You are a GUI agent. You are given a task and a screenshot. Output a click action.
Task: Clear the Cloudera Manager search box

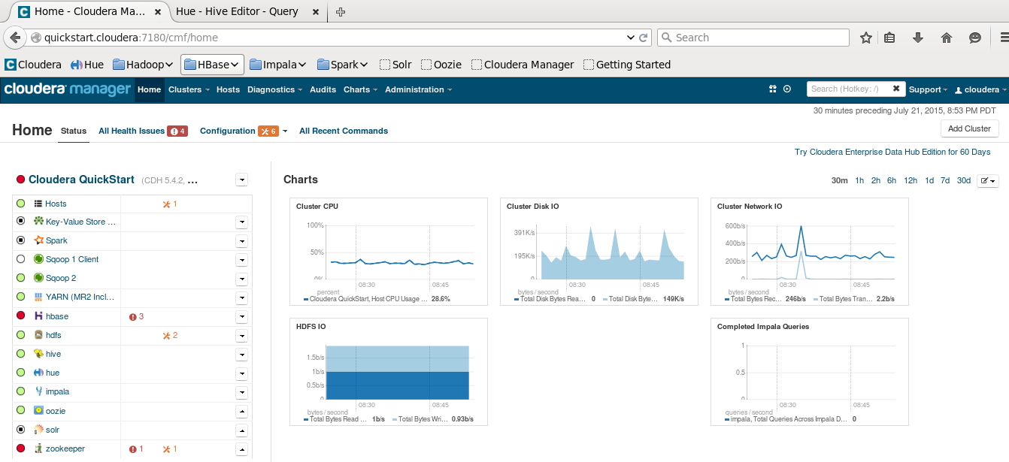[896, 89]
